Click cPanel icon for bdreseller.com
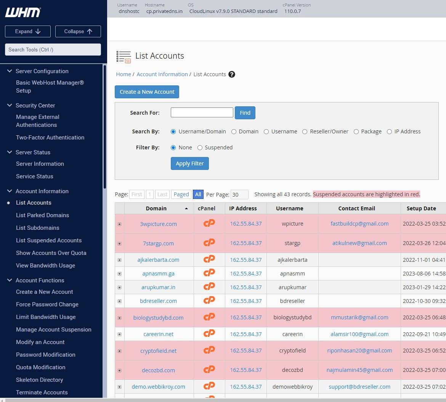 coord(209,301)
